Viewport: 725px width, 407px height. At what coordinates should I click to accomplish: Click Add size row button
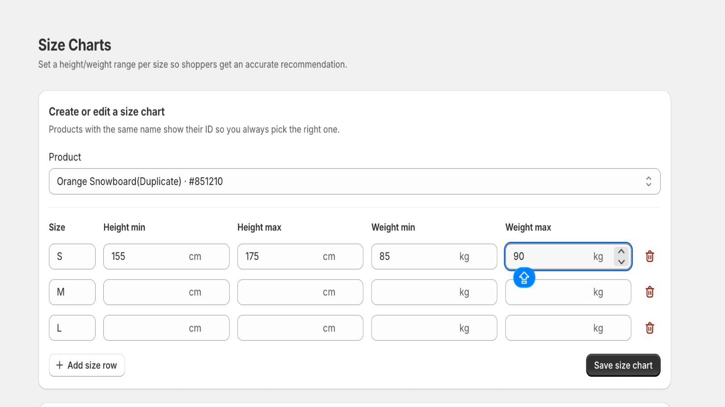click(87, 365)
